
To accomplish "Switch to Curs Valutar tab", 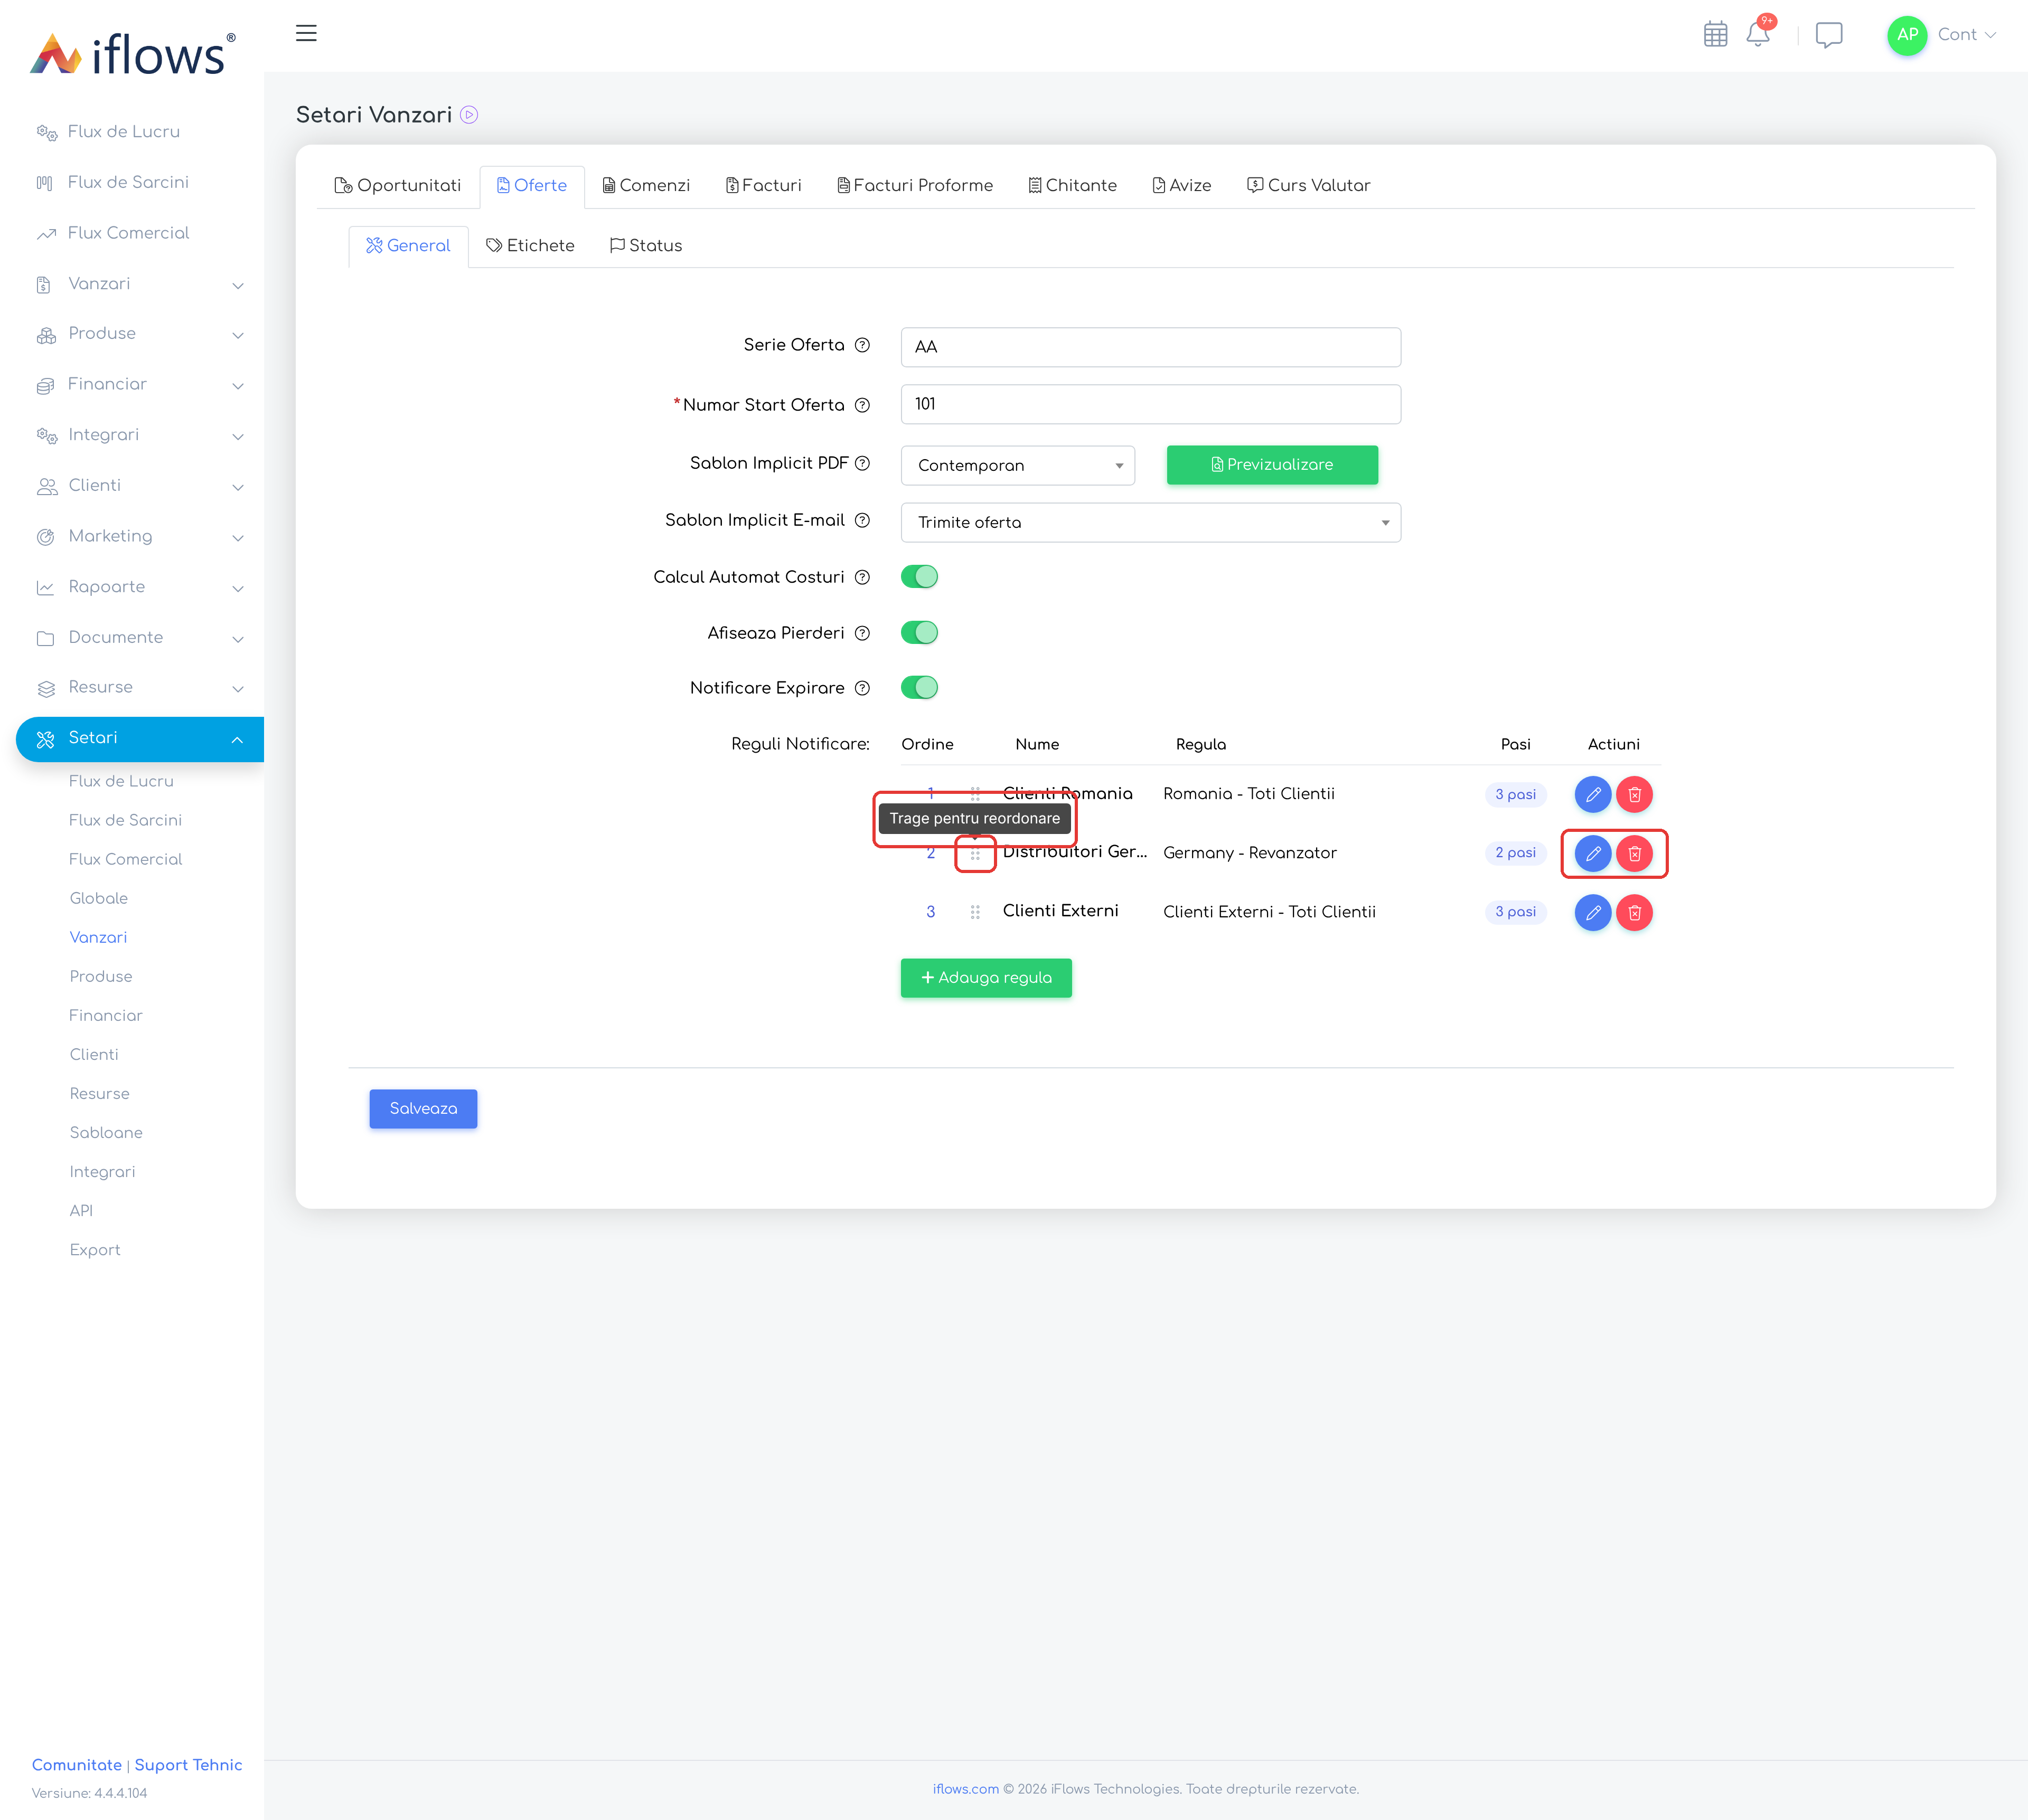I will (1309, 185).
